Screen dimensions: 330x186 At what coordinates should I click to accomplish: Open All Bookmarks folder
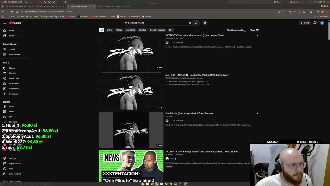coord(321,17)
